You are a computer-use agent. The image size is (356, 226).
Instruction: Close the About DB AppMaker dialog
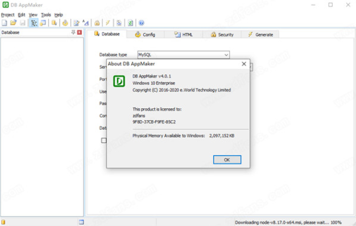244,64
